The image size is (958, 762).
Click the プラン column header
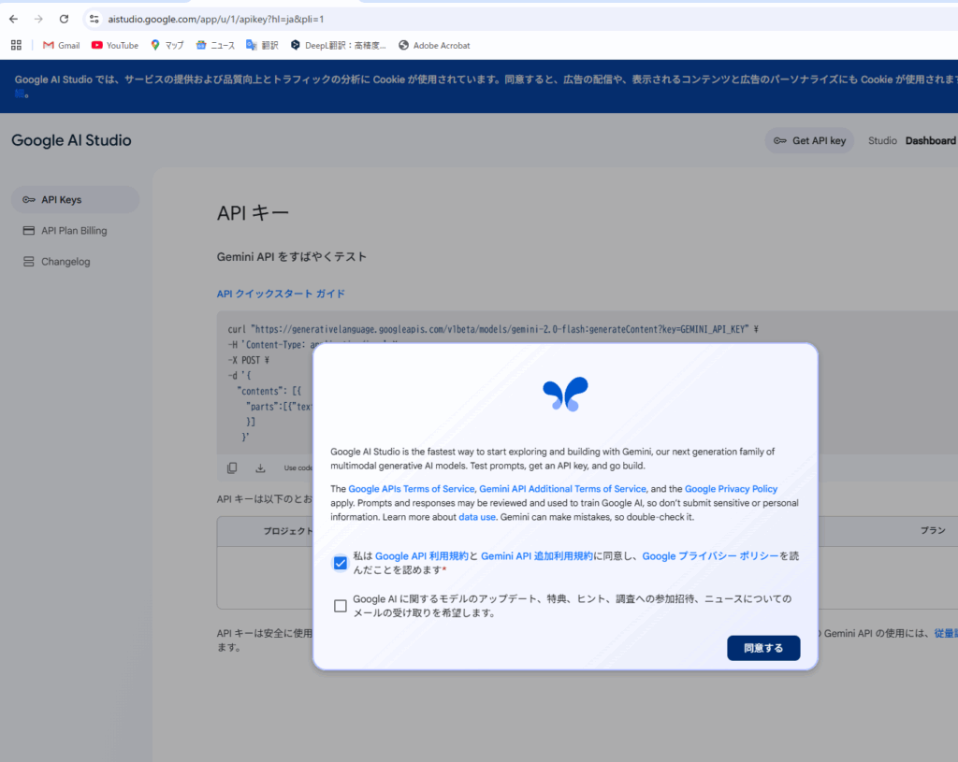933,530
